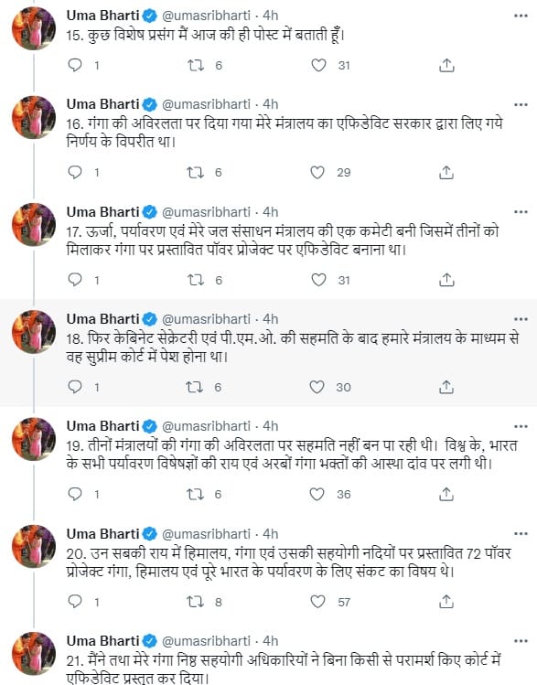Open Uma Bharti avatar beside tweet 16
The height and width of the screenshot is (685, 537).
34,117
